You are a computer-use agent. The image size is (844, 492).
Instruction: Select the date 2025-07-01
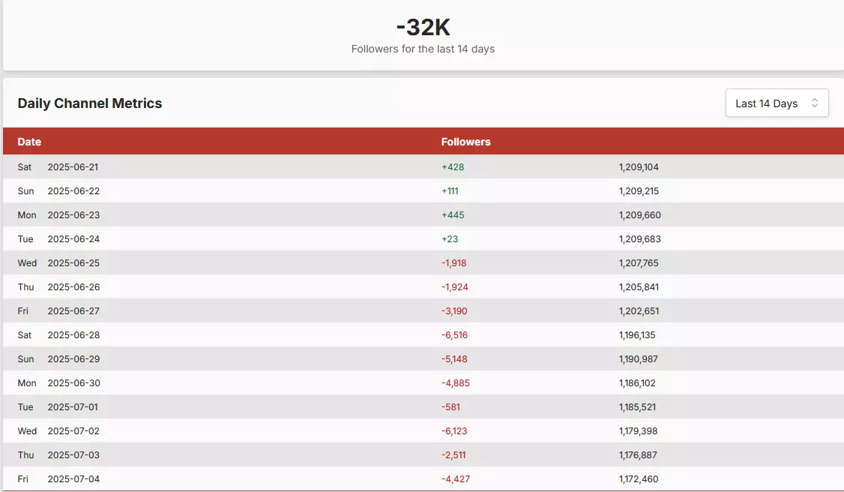(x=73, y=407)
